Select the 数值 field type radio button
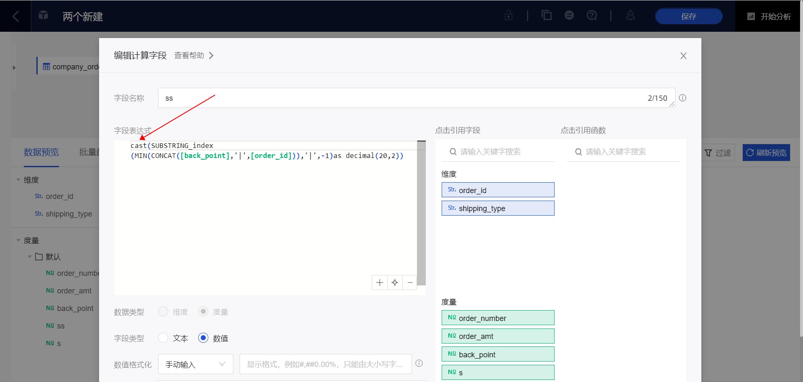803x382 pixels. [x=203, y=338]
